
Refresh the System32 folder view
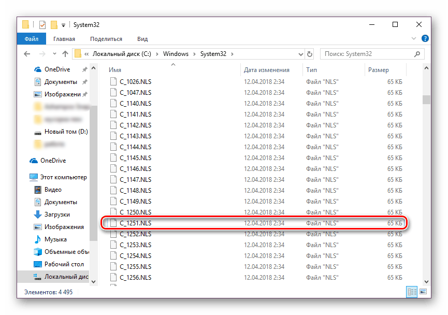310,54
